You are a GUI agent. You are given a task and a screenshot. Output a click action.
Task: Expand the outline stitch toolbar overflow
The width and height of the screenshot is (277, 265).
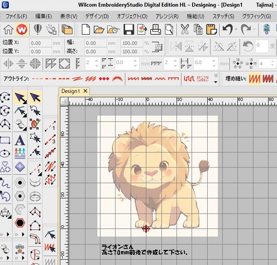[216, 79]
